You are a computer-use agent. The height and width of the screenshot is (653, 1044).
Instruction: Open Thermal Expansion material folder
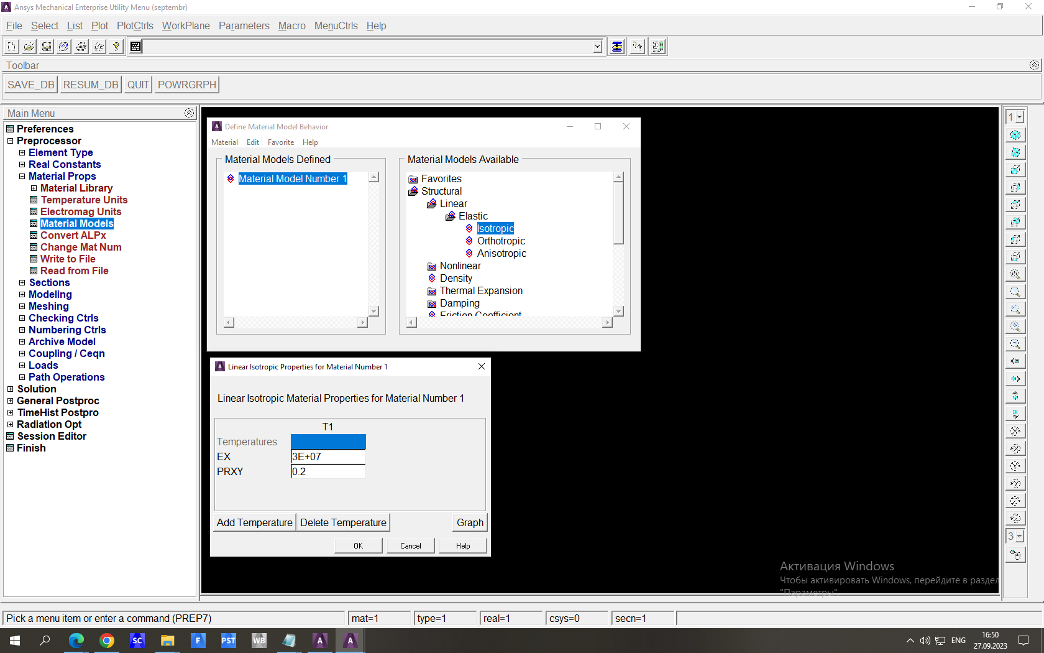point(481,290)
